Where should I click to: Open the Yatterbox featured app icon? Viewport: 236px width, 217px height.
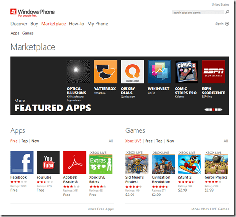tap(105, 72)
